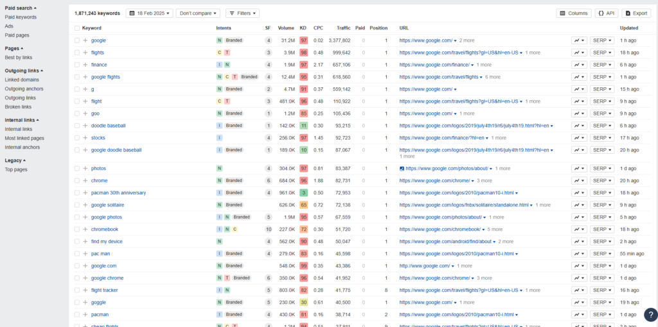This screenshot has width=658, height=327.
Task: Open Top pages under Legacy
Action: 16,169
